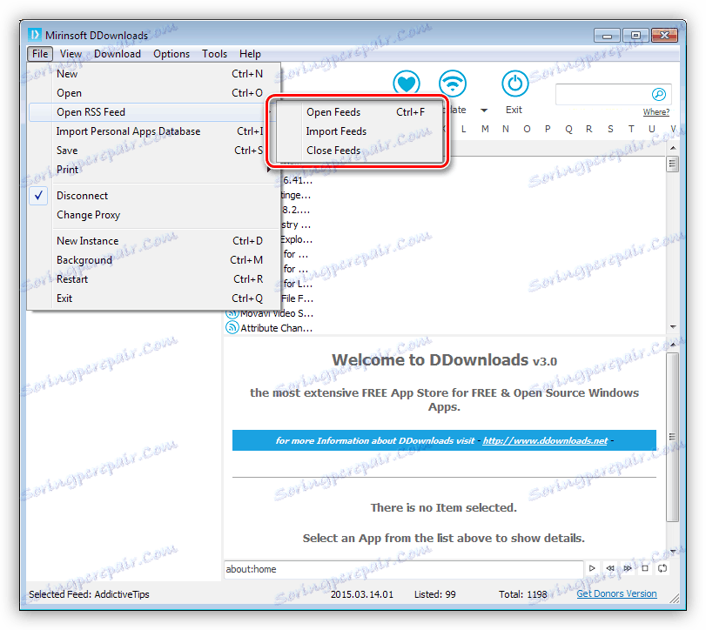Open the View menu
This screenshot has height=630, width=706.
71,54
